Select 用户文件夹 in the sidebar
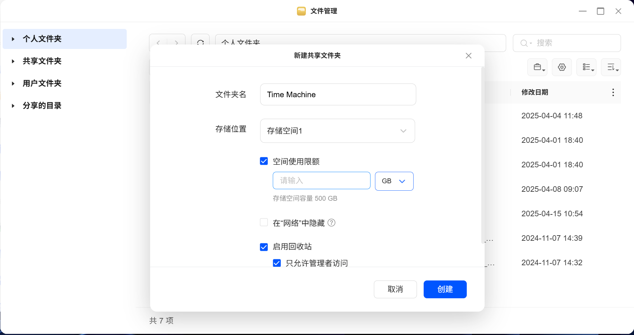Screen dimensions: 634x335 click(42, 83)
